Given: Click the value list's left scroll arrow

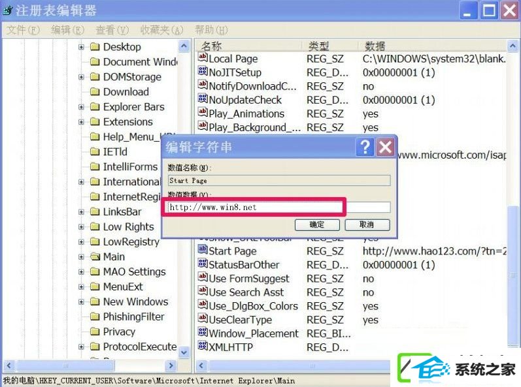Looking at the screenshot, I should [201, 365].
